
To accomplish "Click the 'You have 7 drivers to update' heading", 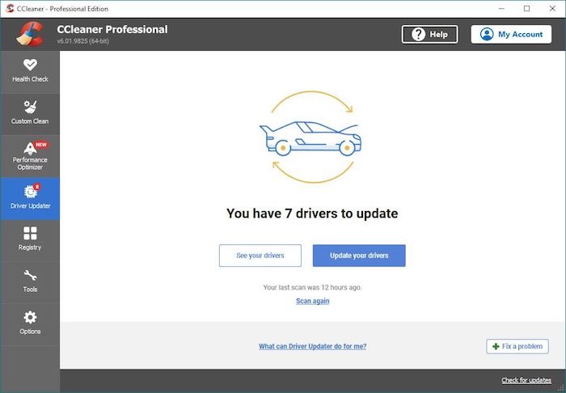I will click(312, 213).
